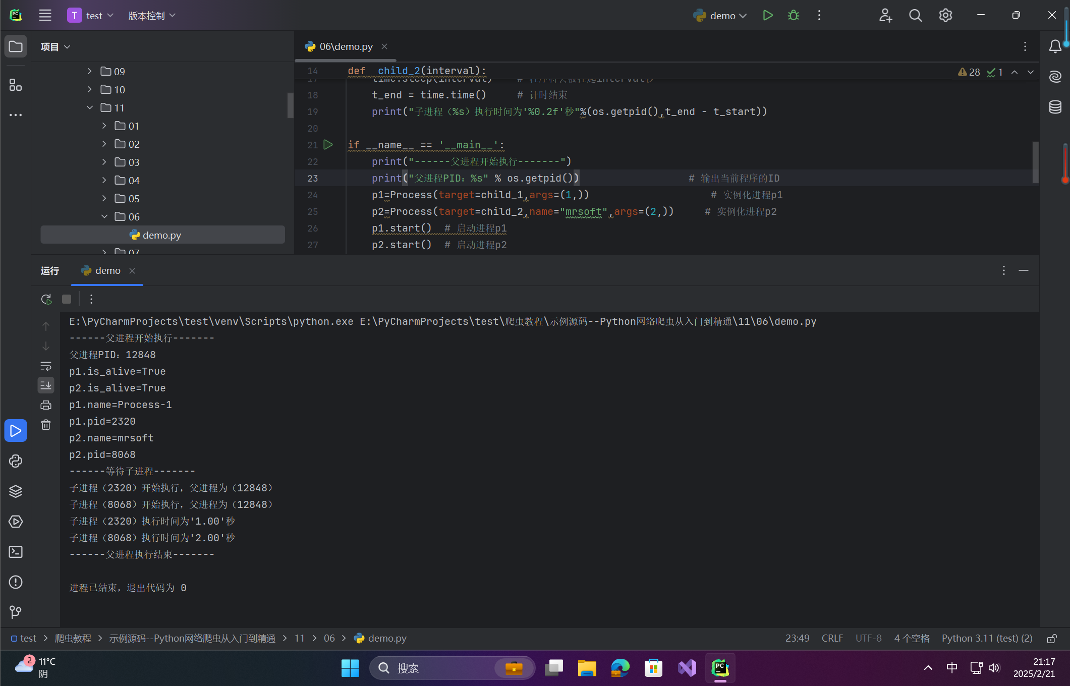This screenshot has height=686, width=1070.
Task: Expand folder 09 in the project tree
Action: 90,71
